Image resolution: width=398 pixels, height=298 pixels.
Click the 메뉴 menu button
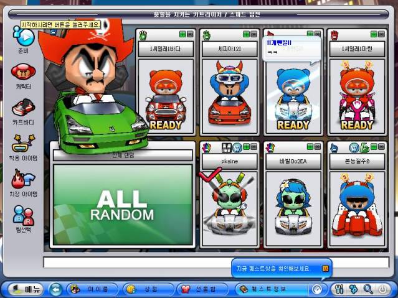(26, 289)
